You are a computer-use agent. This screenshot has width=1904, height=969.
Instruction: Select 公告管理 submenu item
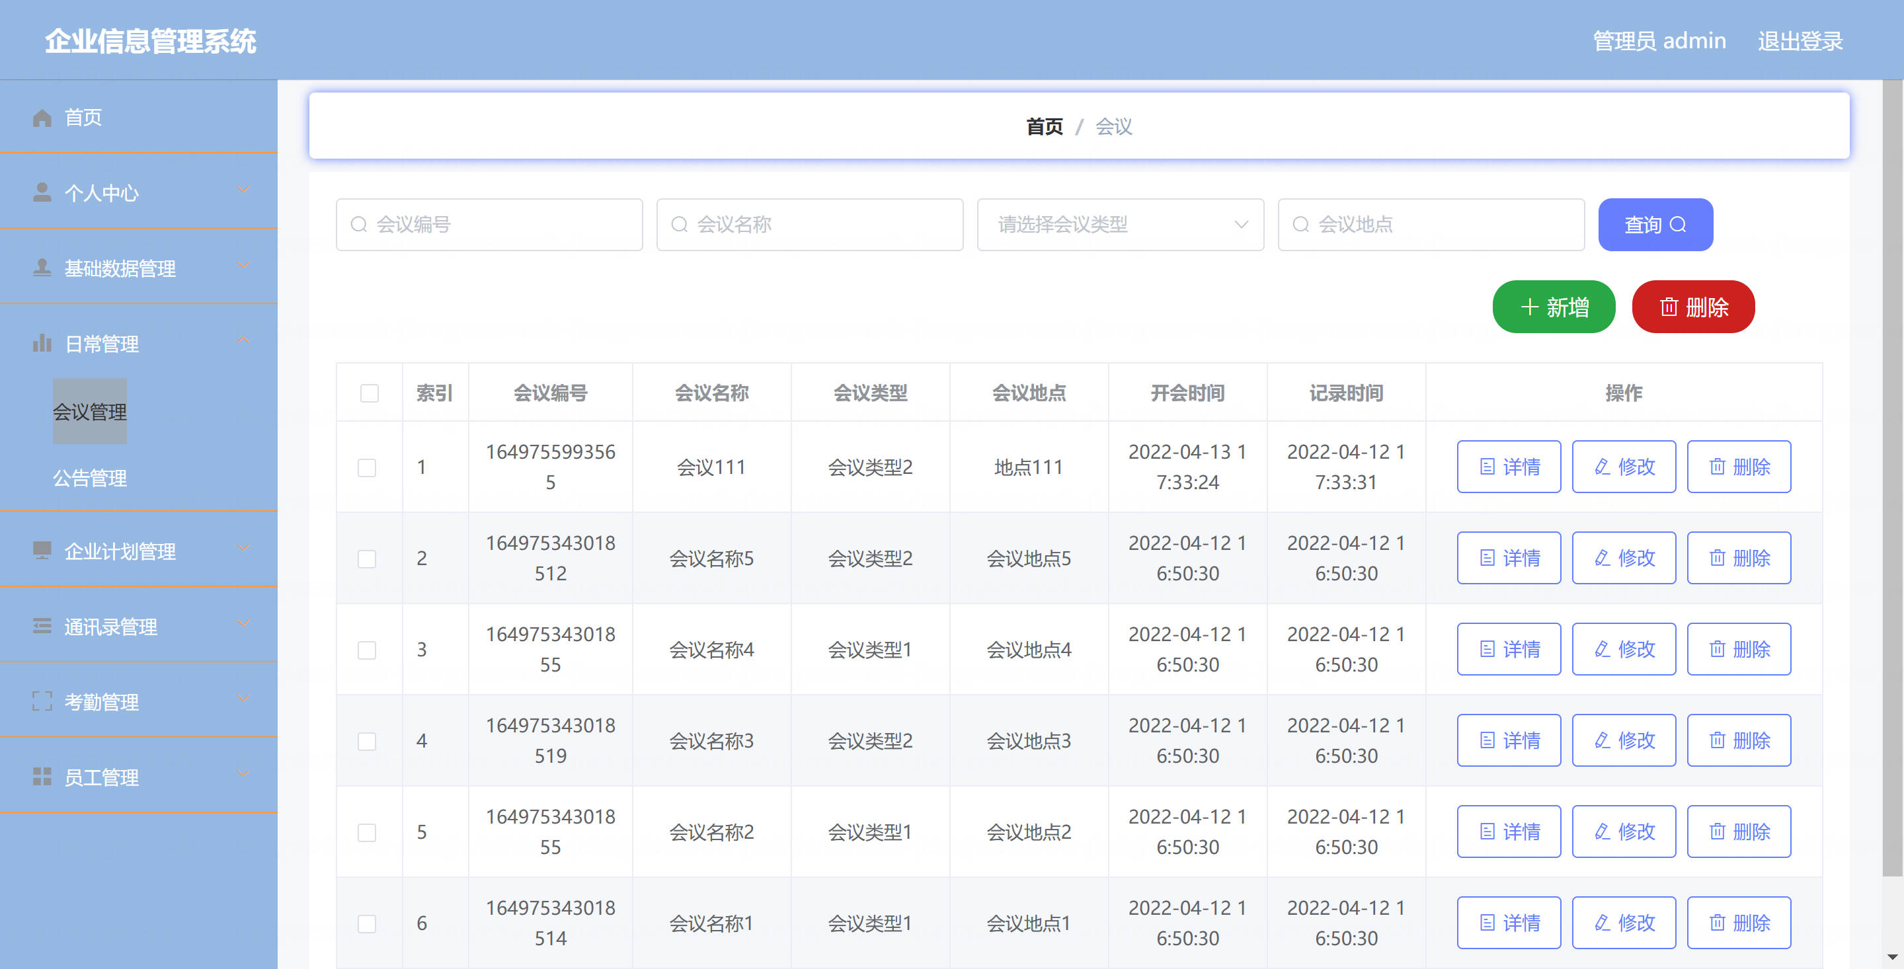(x=89, y=478)
